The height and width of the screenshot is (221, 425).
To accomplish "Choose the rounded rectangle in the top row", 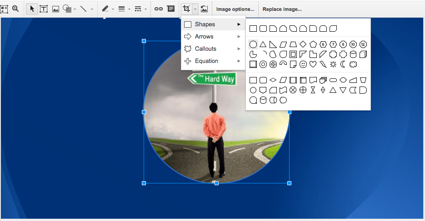I will 263,29.
